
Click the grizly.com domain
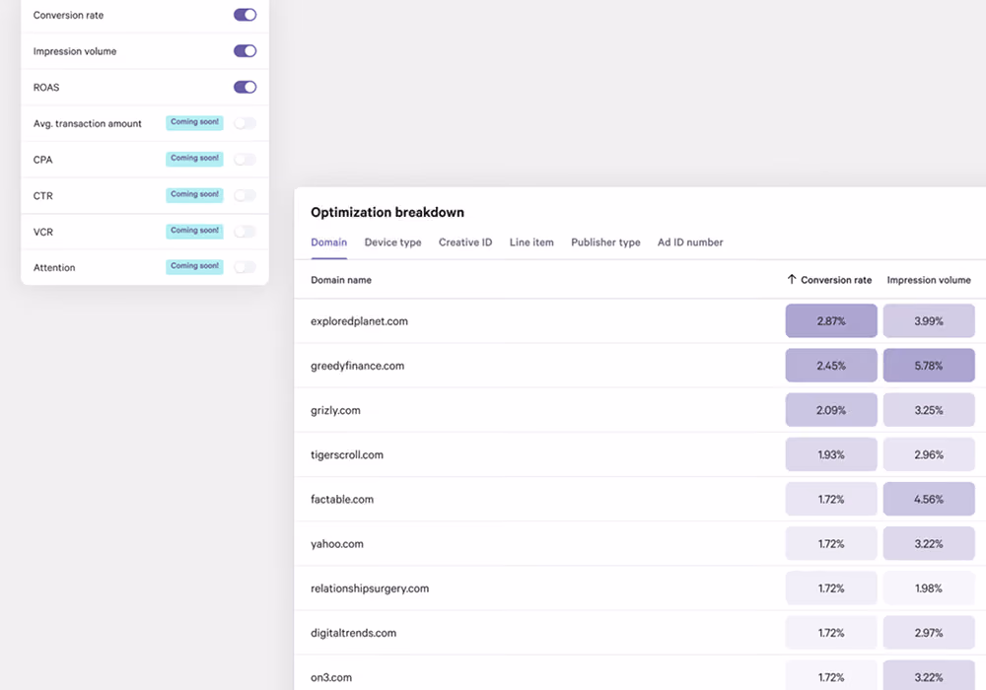coord(335,410)
